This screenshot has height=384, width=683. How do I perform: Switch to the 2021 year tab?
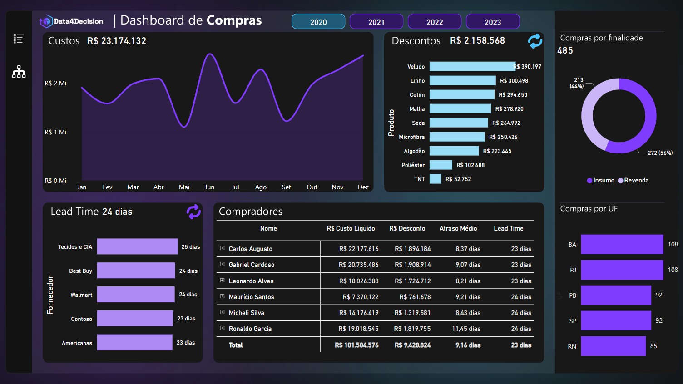[376, 22]
